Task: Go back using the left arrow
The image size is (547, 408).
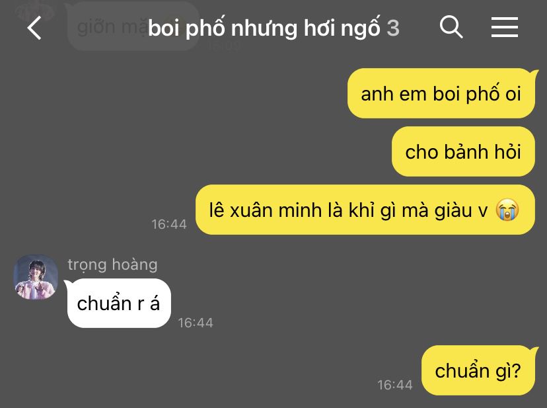Action: pos(34,28)
